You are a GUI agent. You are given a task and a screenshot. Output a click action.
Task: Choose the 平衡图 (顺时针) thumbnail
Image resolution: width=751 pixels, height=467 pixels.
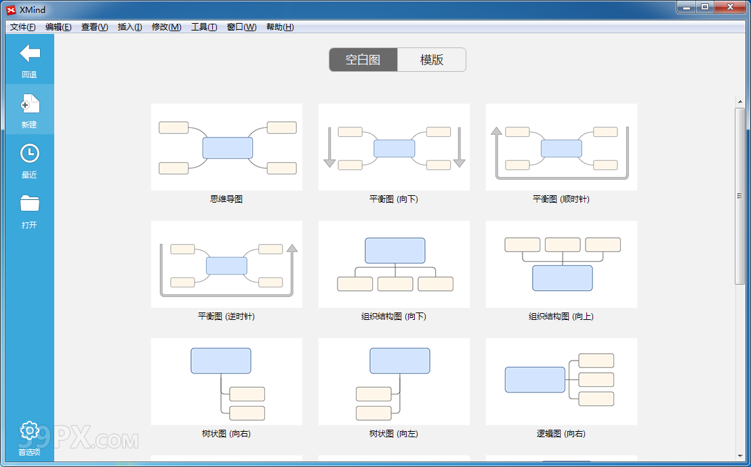[x=561, y=147]
